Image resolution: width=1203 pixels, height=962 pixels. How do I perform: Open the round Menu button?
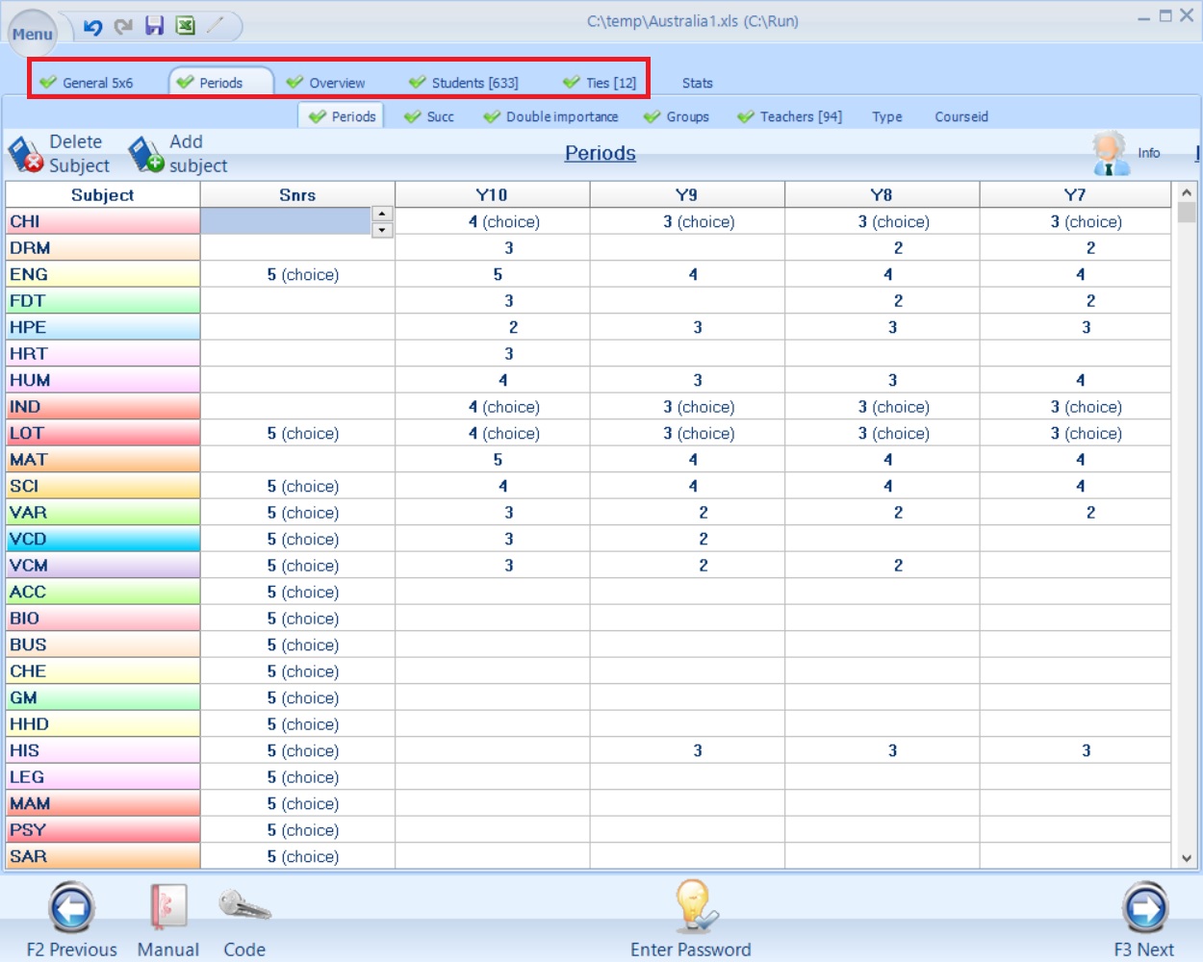point(33,34)
